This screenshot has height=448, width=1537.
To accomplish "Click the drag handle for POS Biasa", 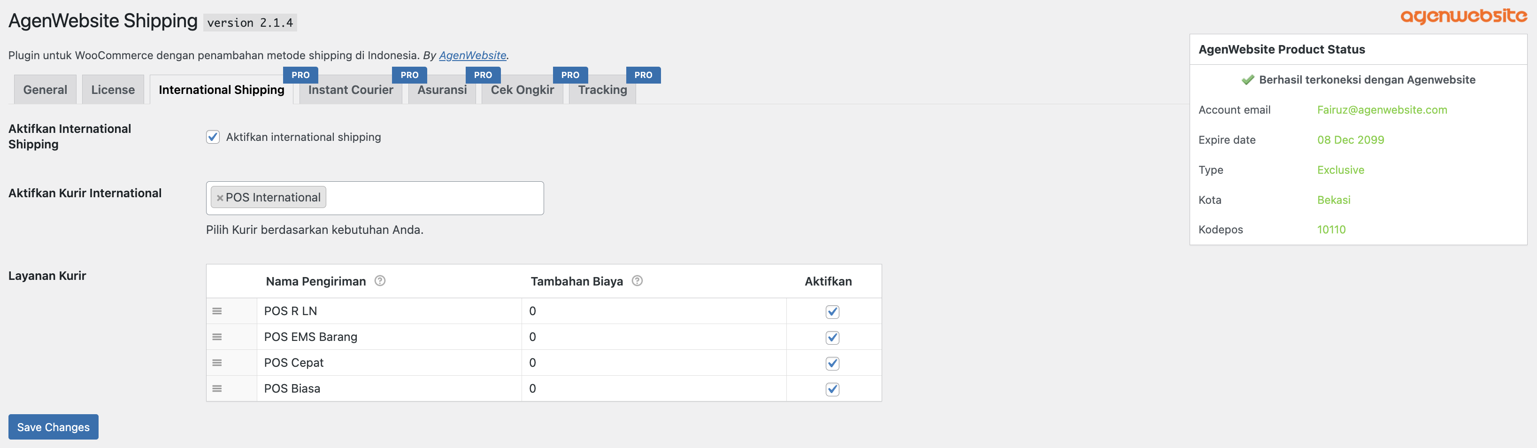I will (217, 388).
